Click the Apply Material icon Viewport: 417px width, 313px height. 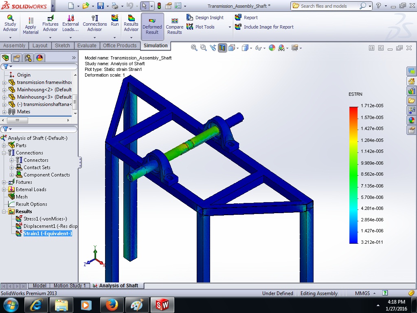click(31, 26)
